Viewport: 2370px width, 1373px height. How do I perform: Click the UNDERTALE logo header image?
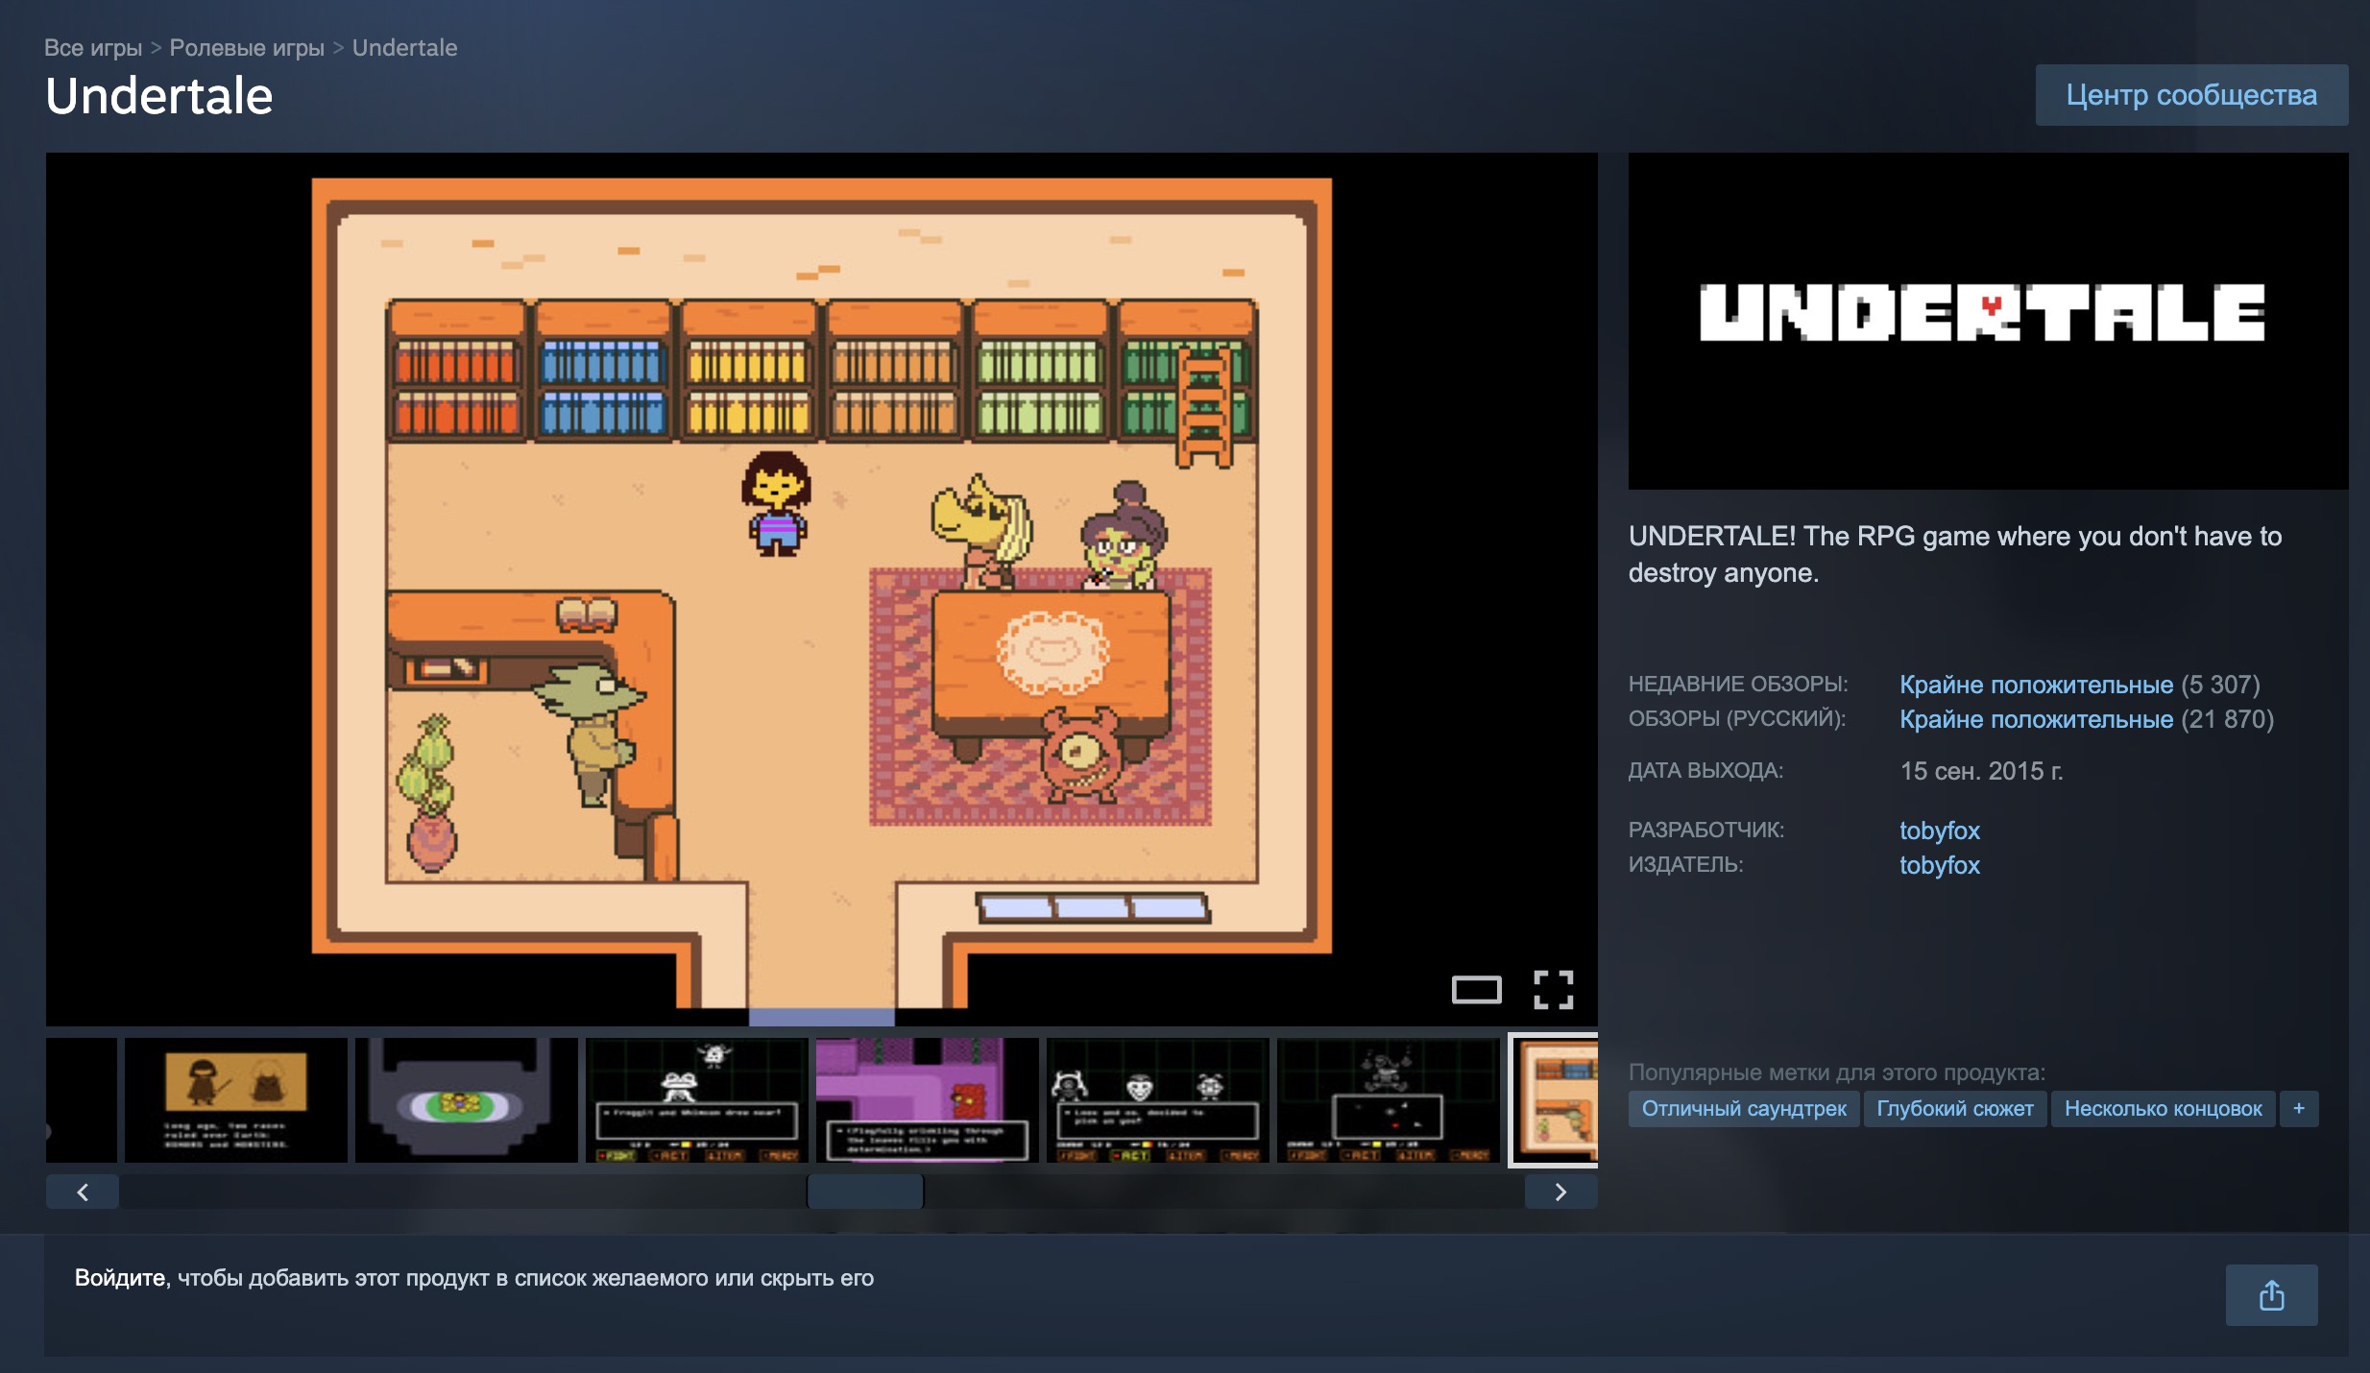pos(1989,321)
